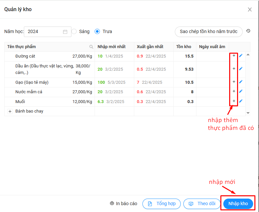Close the Quản lý kho dialog
The image size is (259, 212).
(250, 9)
